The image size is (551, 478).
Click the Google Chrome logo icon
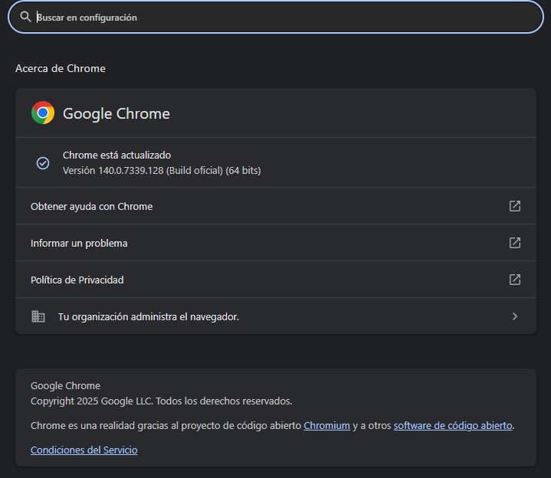click(x=43, y=113)
